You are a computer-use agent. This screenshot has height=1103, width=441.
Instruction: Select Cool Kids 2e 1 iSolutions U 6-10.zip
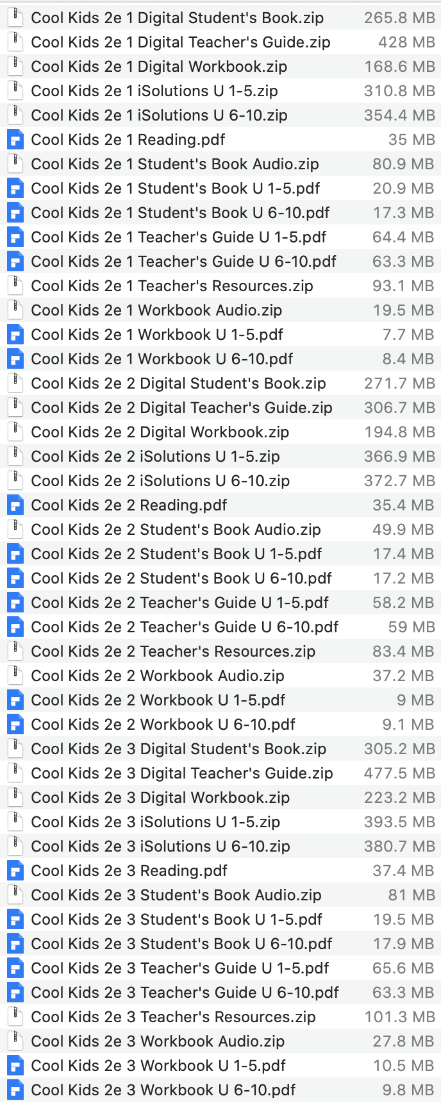(159, 115)
